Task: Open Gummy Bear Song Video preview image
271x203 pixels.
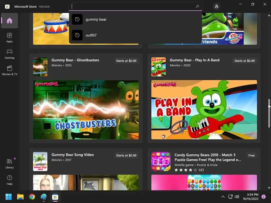Action: click(x=86, y=182)
